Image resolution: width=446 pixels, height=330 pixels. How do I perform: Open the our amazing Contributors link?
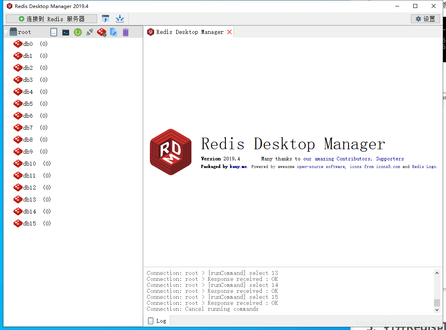click(337, 159)
